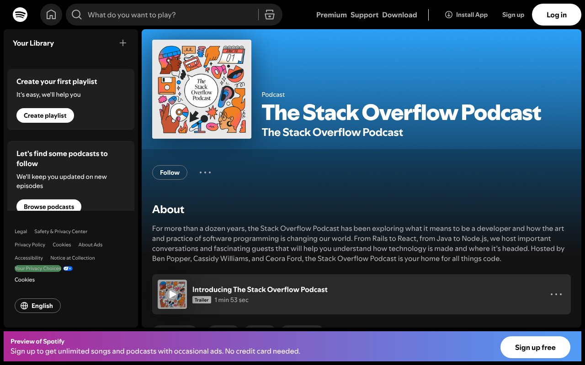The height and width of the screenshot is (365, 585).
Task: Play the Introducing trailer episode
Action: [172, 294]
